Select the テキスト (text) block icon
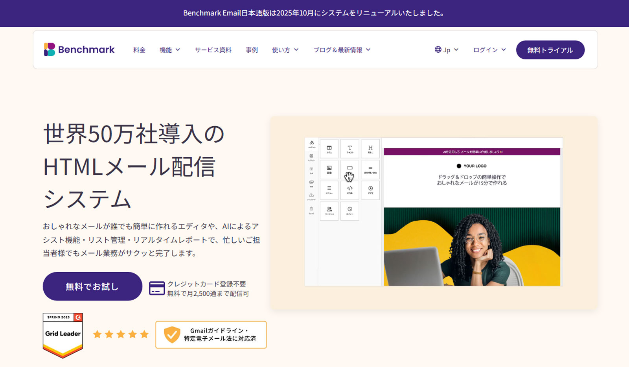 (349, 149)
